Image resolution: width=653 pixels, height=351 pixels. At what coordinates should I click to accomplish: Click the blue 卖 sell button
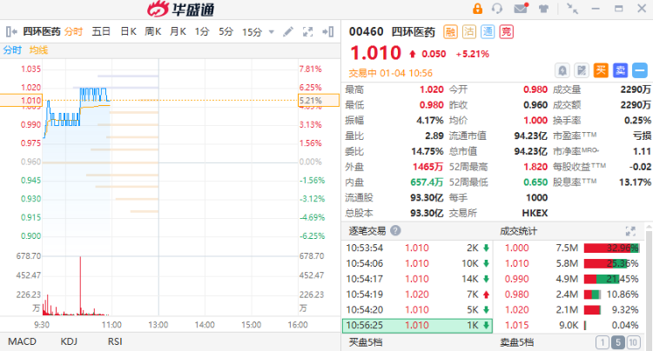(x=620, y=70)
